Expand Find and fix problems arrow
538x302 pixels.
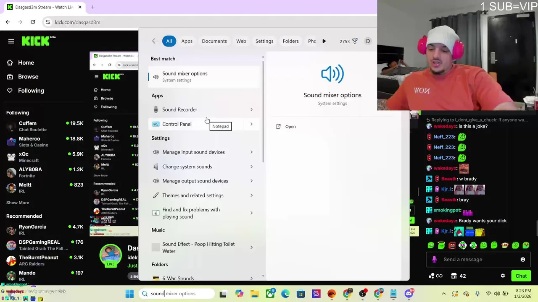click(x=251, y=213)
